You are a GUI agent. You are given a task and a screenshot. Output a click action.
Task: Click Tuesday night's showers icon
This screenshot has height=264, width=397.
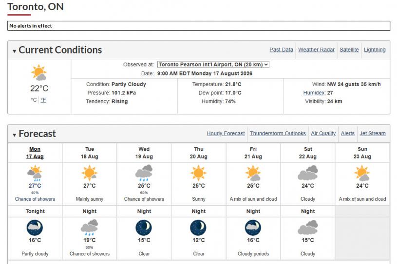pos(89,228)
